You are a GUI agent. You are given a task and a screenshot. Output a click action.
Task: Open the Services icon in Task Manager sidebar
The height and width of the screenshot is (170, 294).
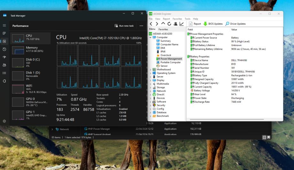click(x=4, y=81)
